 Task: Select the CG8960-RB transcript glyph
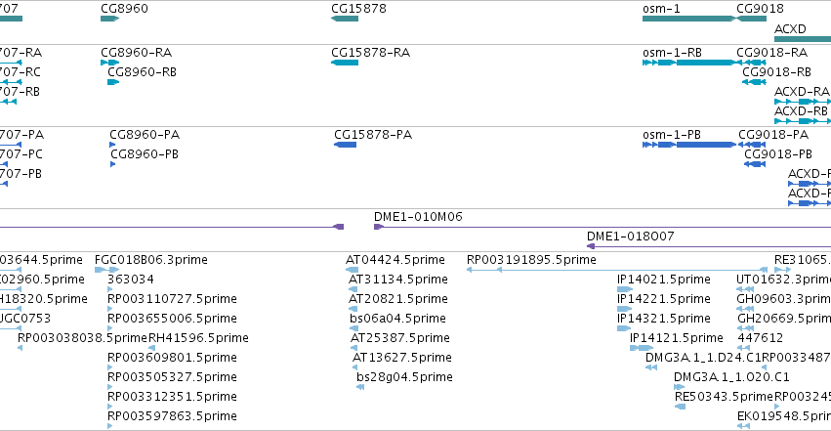click(x=113, y=82)
